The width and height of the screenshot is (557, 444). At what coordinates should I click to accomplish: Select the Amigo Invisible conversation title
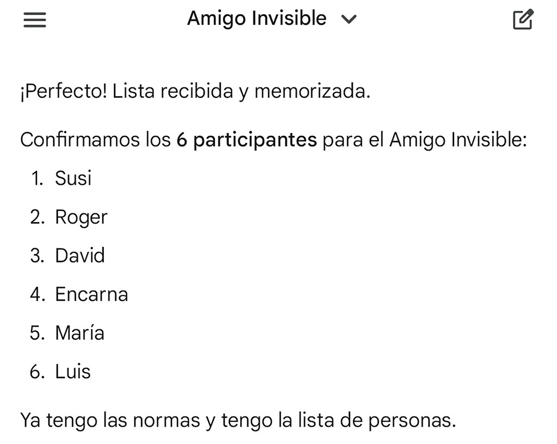(x=256, y=18)
